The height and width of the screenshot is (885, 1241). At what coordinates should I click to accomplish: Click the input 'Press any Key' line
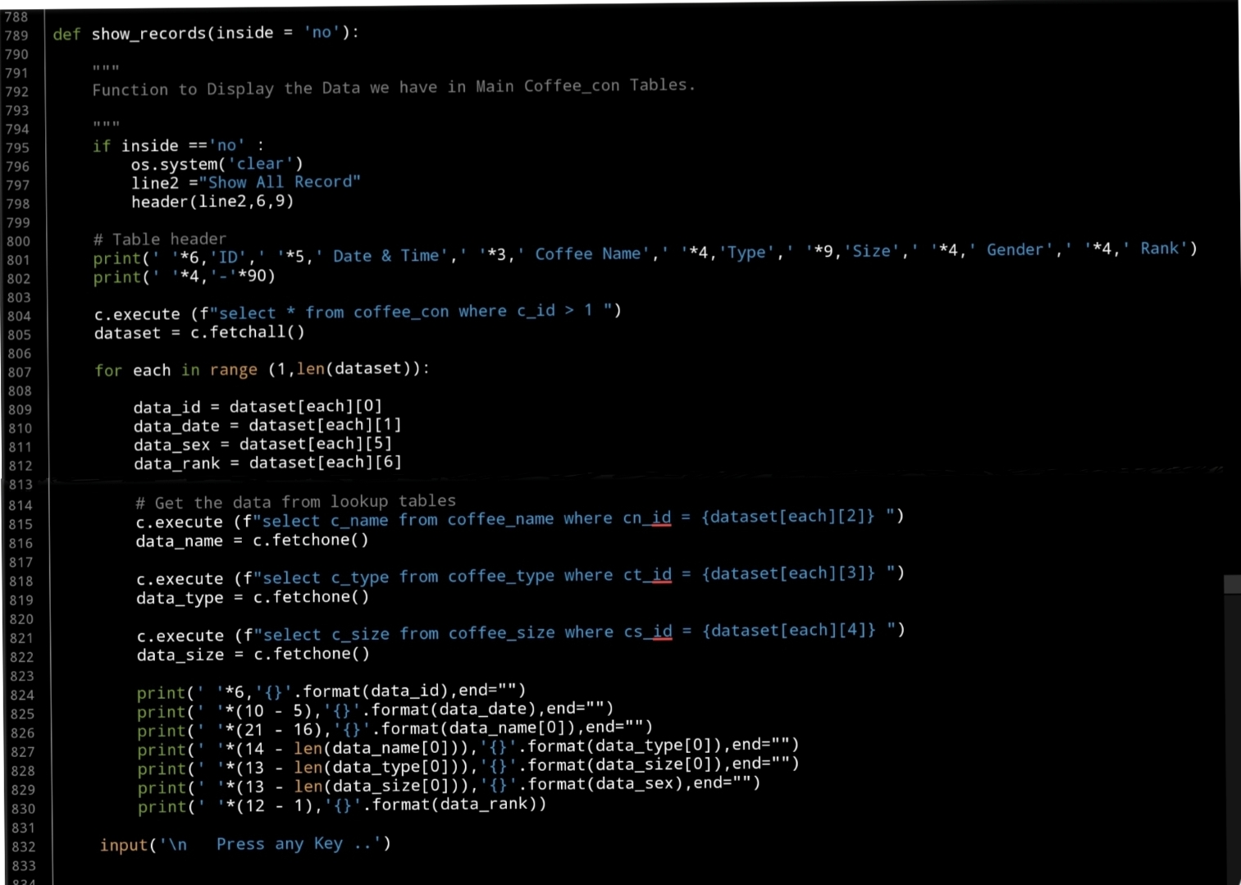pos(244,844)
